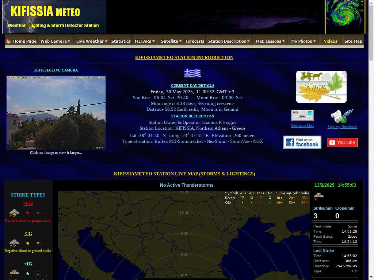Expand the Live Weather dropdown menu
The height and width of the screenshot is (280, 374).
[x=92, y=41]
